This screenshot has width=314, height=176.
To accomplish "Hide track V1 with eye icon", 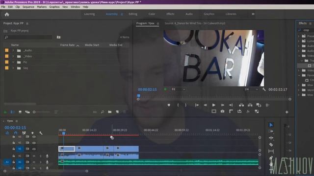I will coord(34,149).
